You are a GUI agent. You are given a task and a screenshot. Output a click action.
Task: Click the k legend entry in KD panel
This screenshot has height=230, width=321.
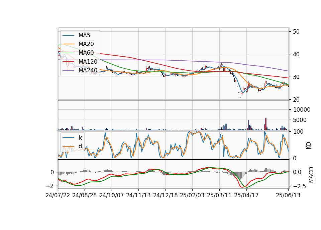tap(72, 138)
